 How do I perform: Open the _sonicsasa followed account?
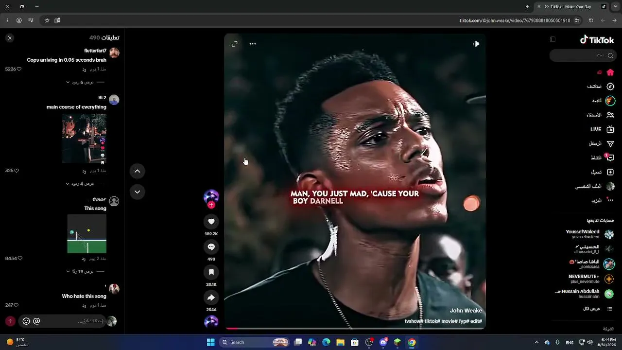592,264
